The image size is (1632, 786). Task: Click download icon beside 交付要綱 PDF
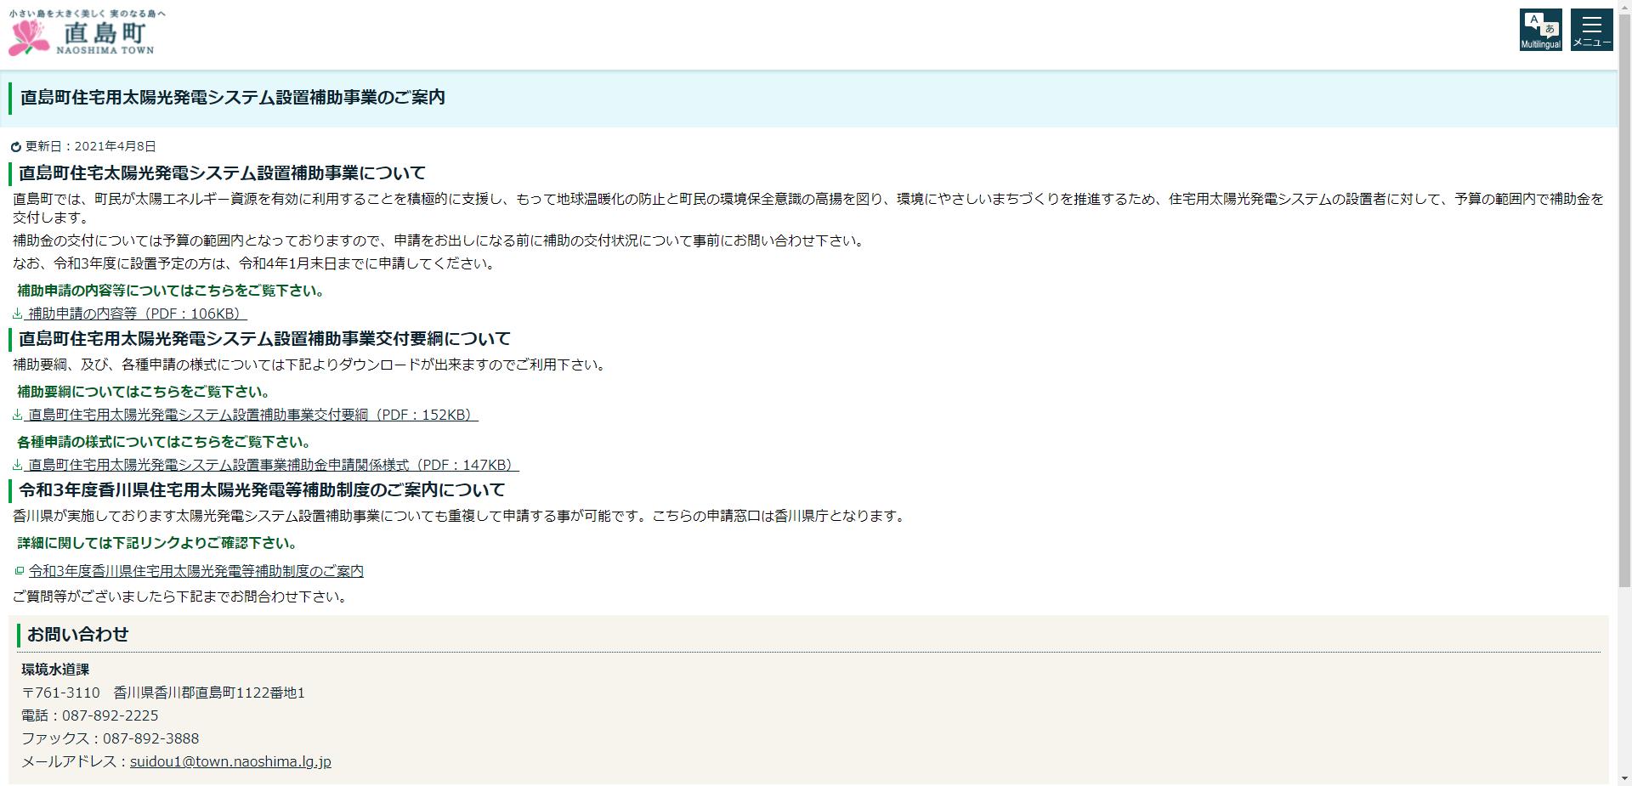click(x=17, y=415)
